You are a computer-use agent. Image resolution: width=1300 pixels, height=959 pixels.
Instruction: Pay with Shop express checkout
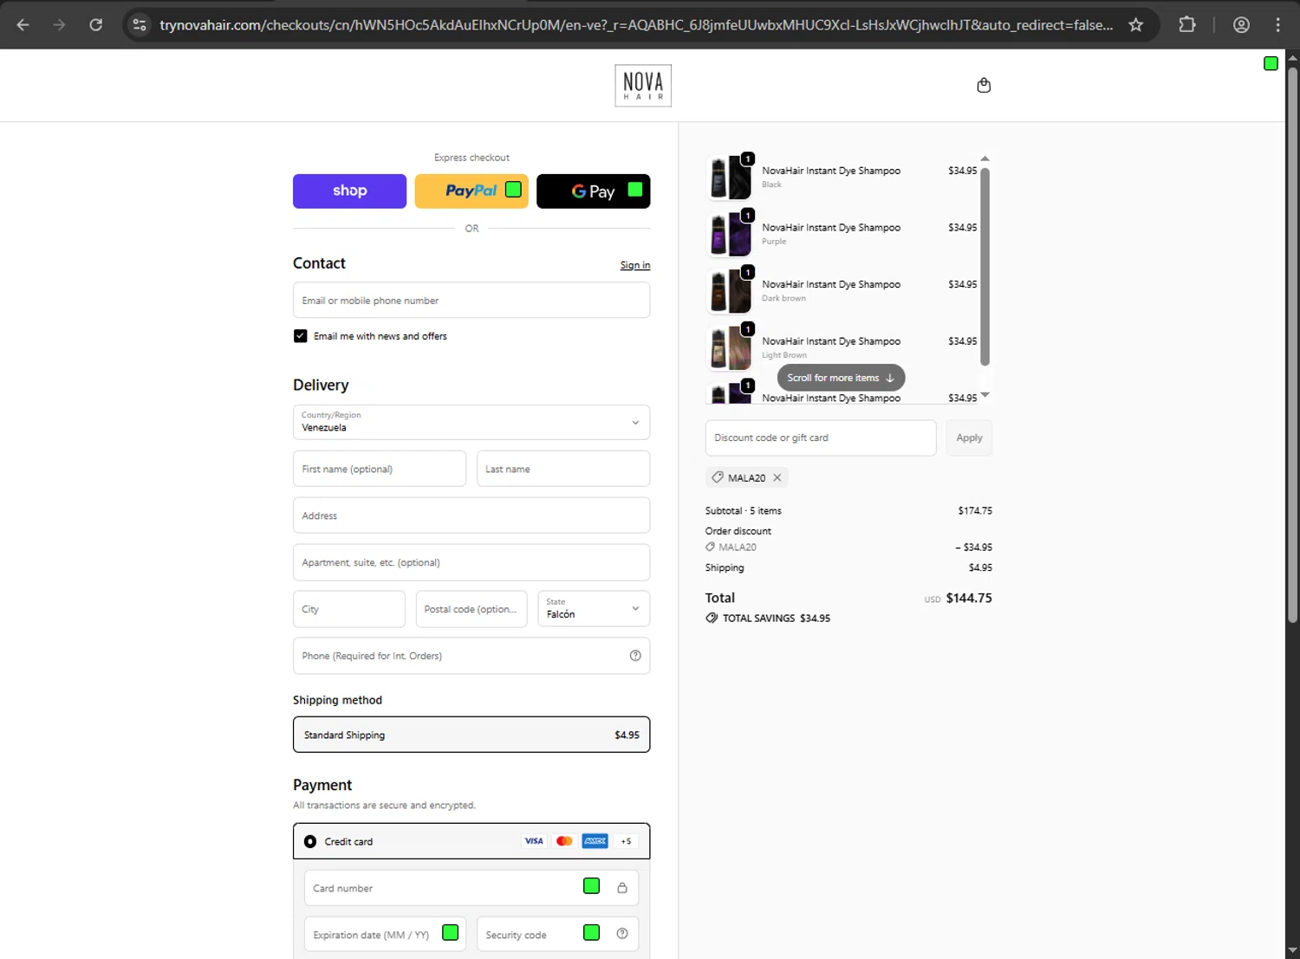tap(349, 191)
